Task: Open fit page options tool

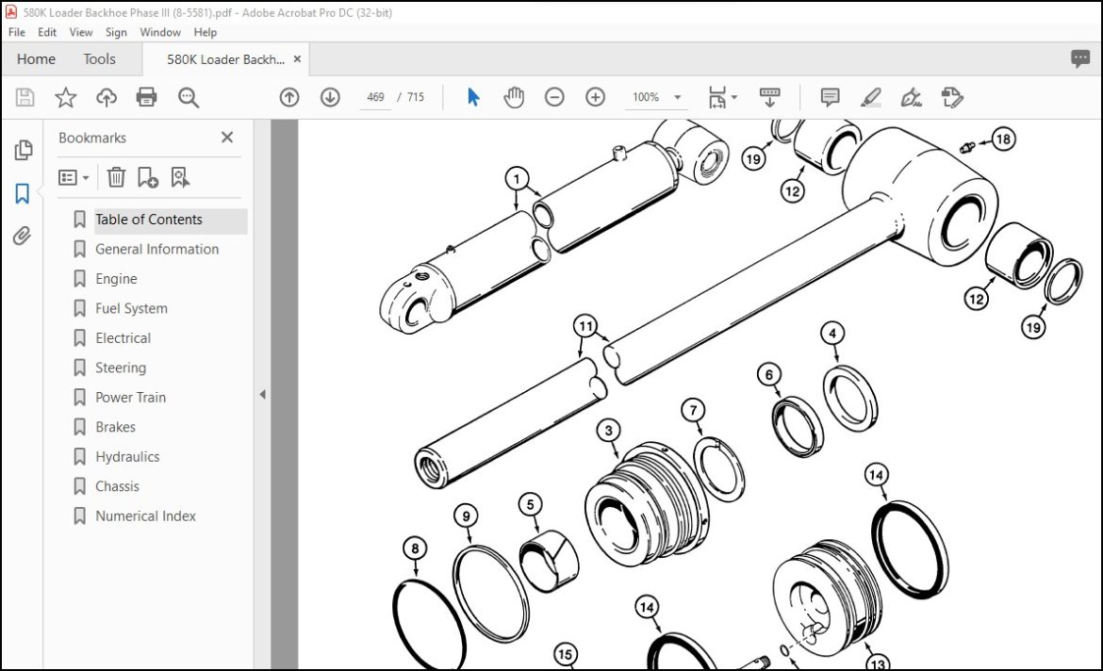Action: pos(716,97)
